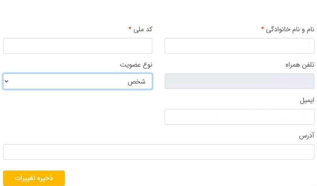
Task: Focus the آدرس wide text field
Action: click(159, 152)
